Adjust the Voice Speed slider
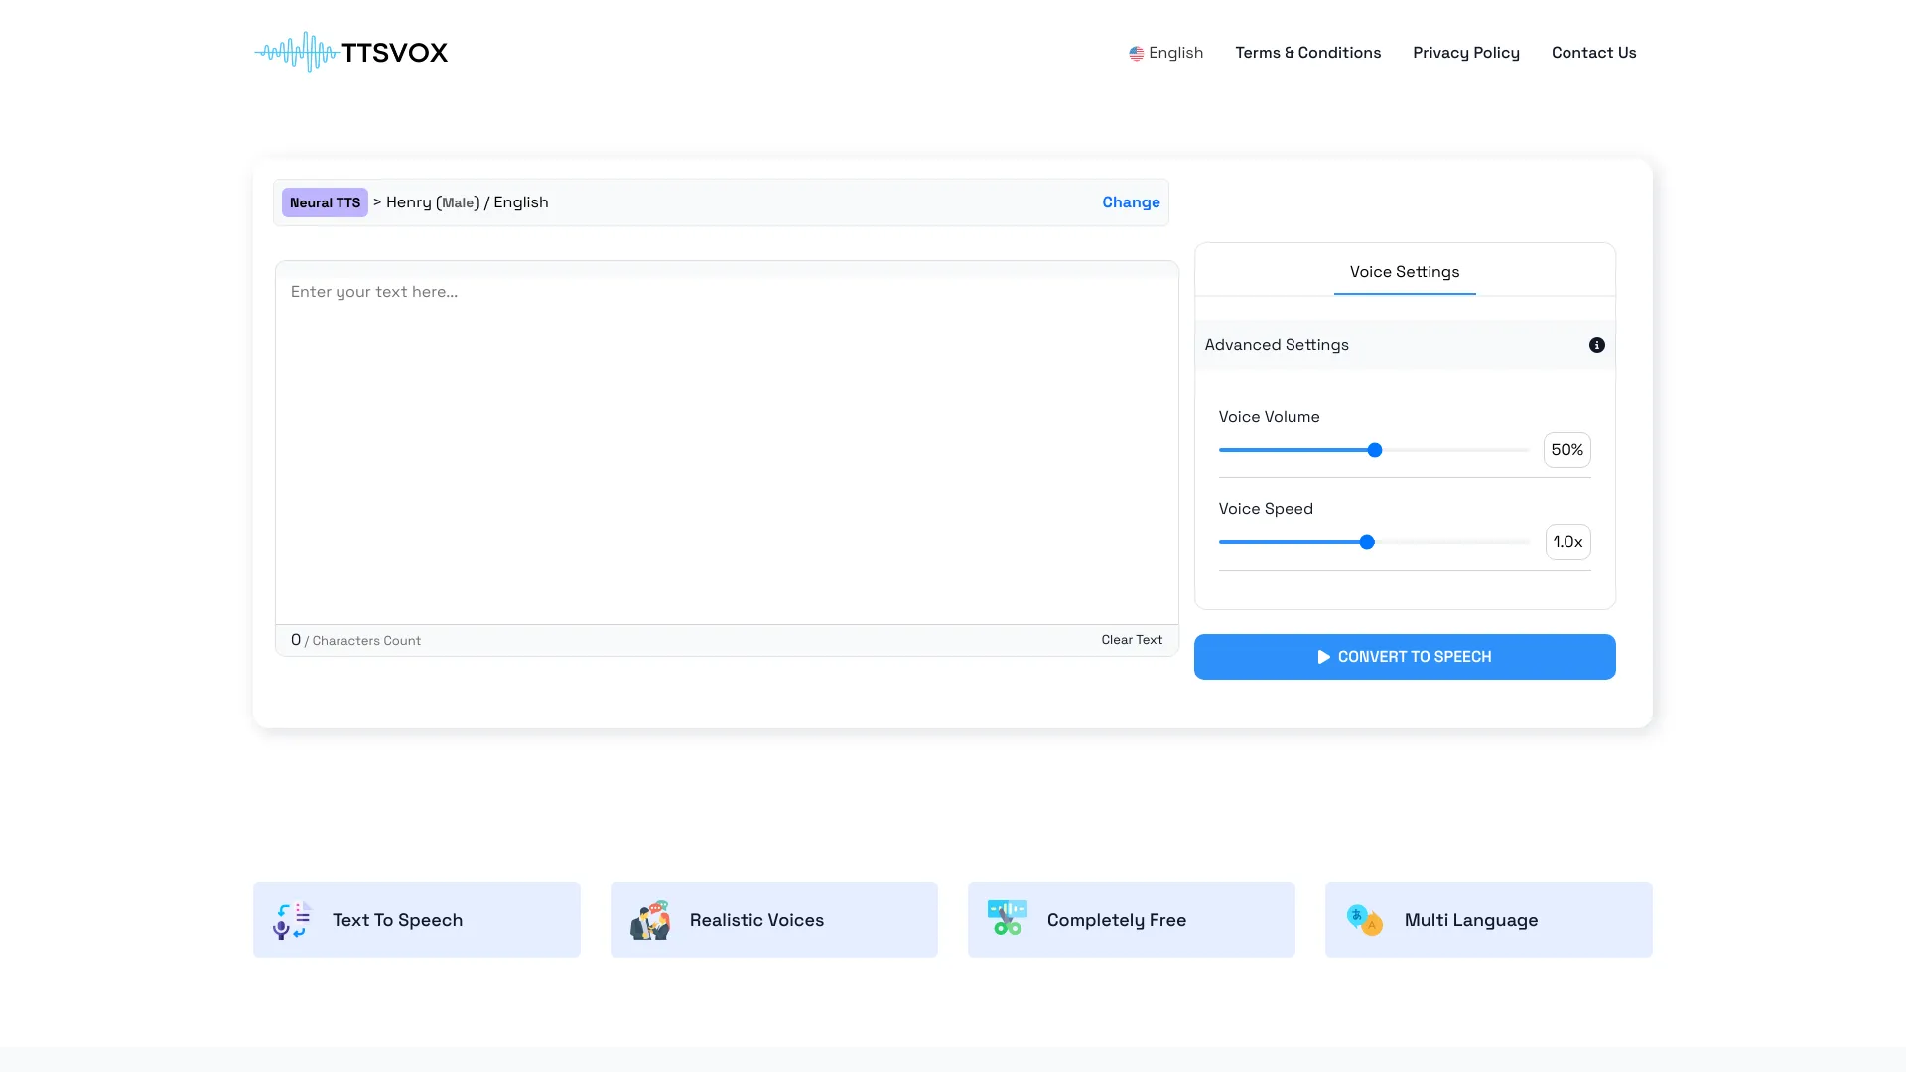This screenshot has width=1906, height=1072. pos(1367,541)
